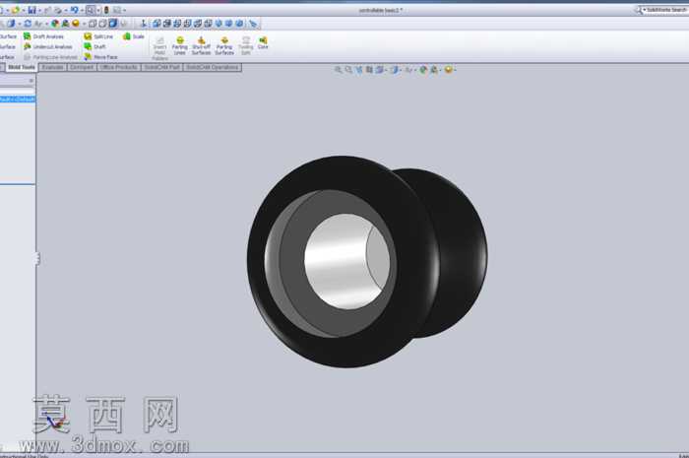Select the highlighted part name in feature tree
Viewport: 689px width, 458px height.
click(x=17, y=99)
